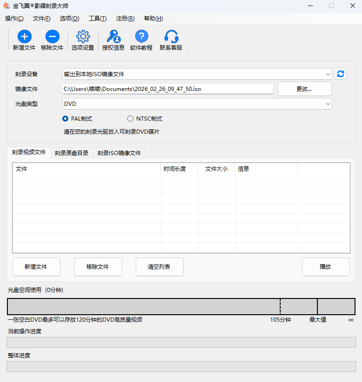Refresh the burner device list icon

pos(341,74)
